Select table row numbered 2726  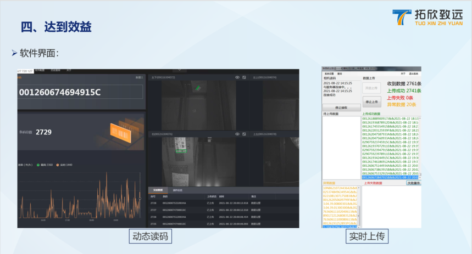pyautogui.click(x=224, y=217)
